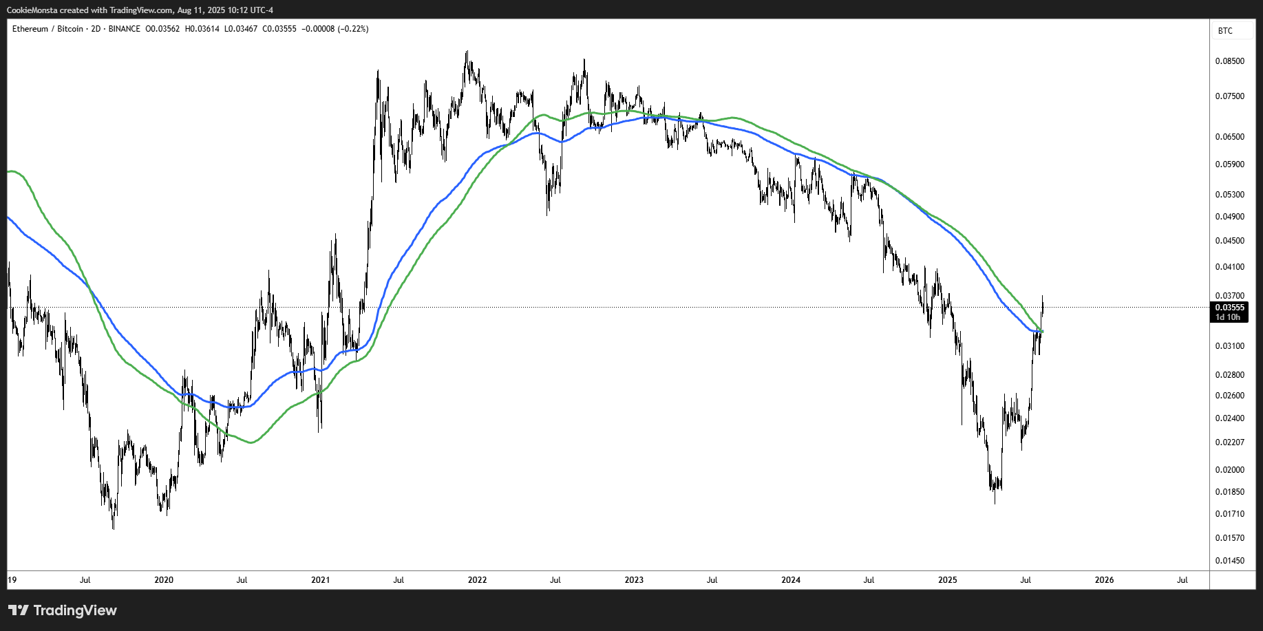Click the 0.01570 price axis label
Viewport: 1263px width, 631px height.
point(1229,538)
